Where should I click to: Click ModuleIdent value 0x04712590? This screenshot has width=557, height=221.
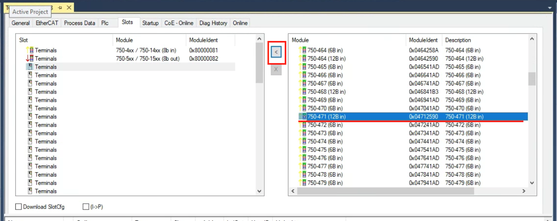click(x=424, y=116)
